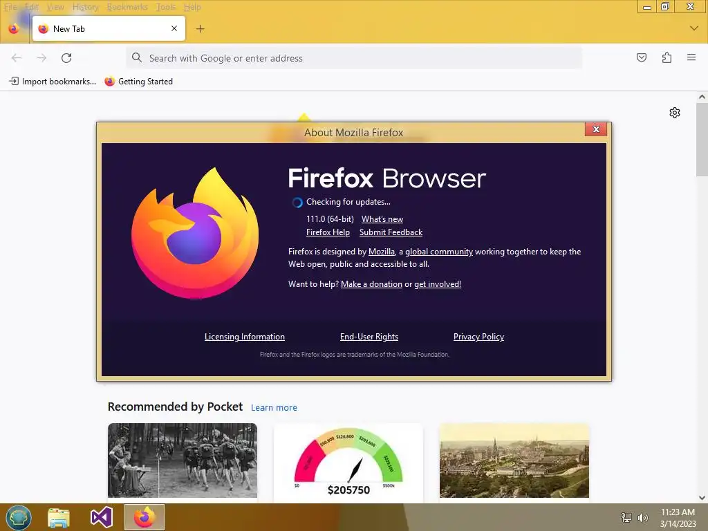Screen dimensions: 708x531
Task: Open the application hamburger menu
Action: click(691, 57)
